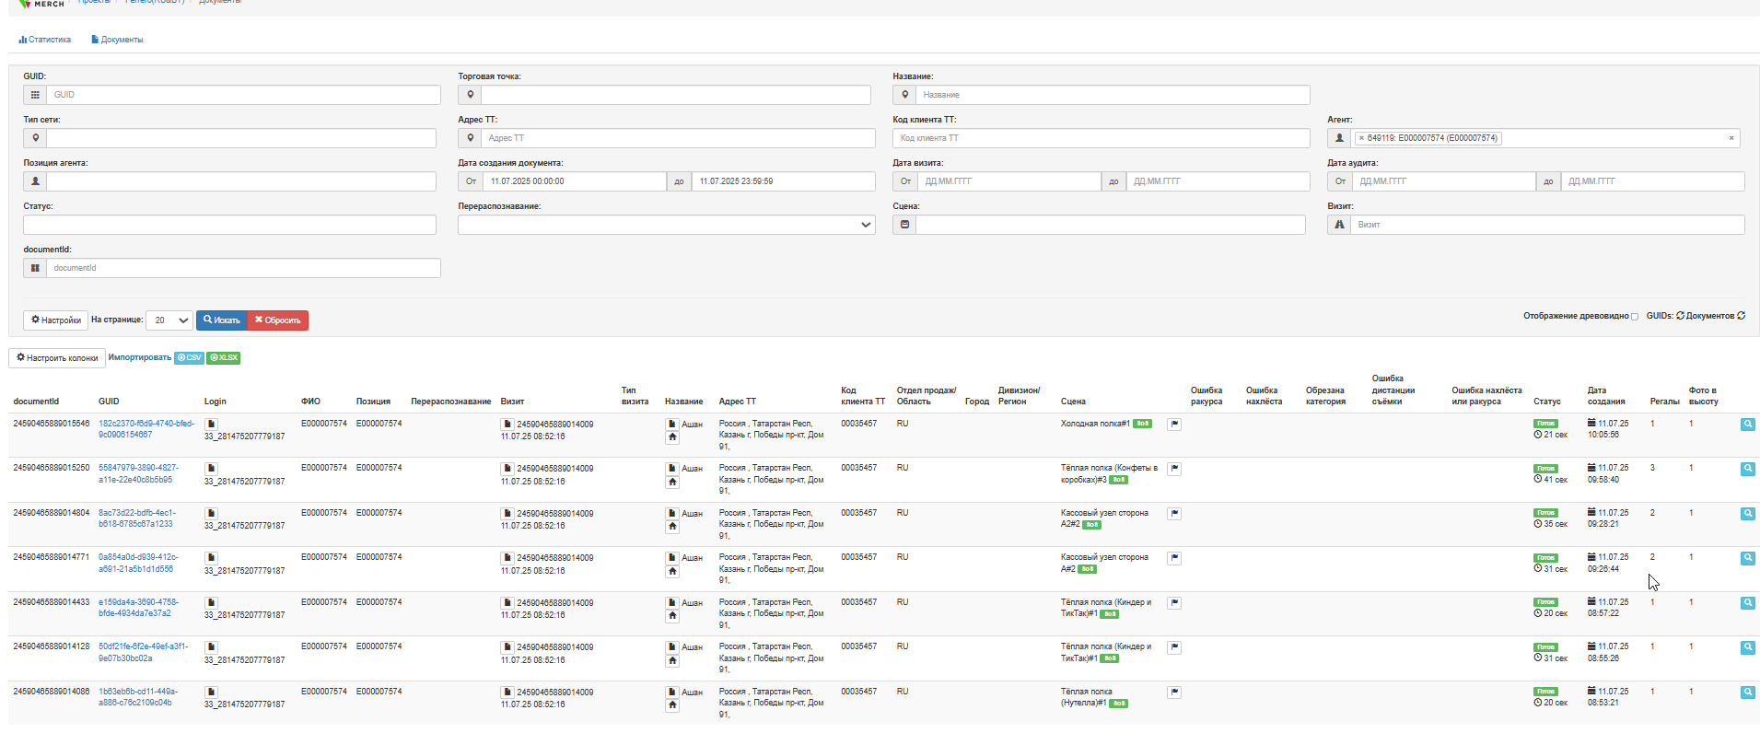Screen dimensions: 1760x745
Task: Open GUID link starting 55847979
Action: tap(139, 473)
